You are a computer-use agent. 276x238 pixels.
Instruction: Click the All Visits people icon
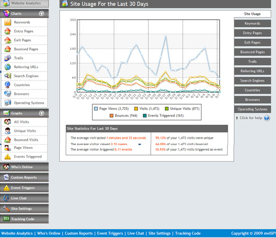8,122
